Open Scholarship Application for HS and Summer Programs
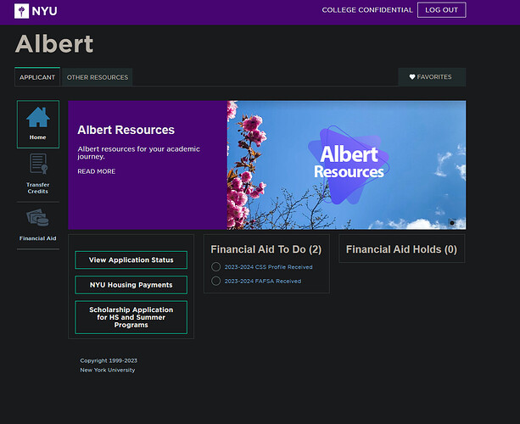This screenshot has width=520, height=424. 131,317
